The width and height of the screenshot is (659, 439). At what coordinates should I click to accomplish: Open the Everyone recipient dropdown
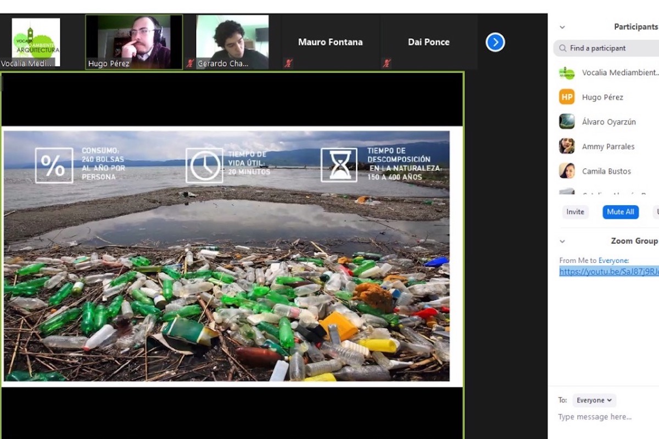click(x=594, y=400)
